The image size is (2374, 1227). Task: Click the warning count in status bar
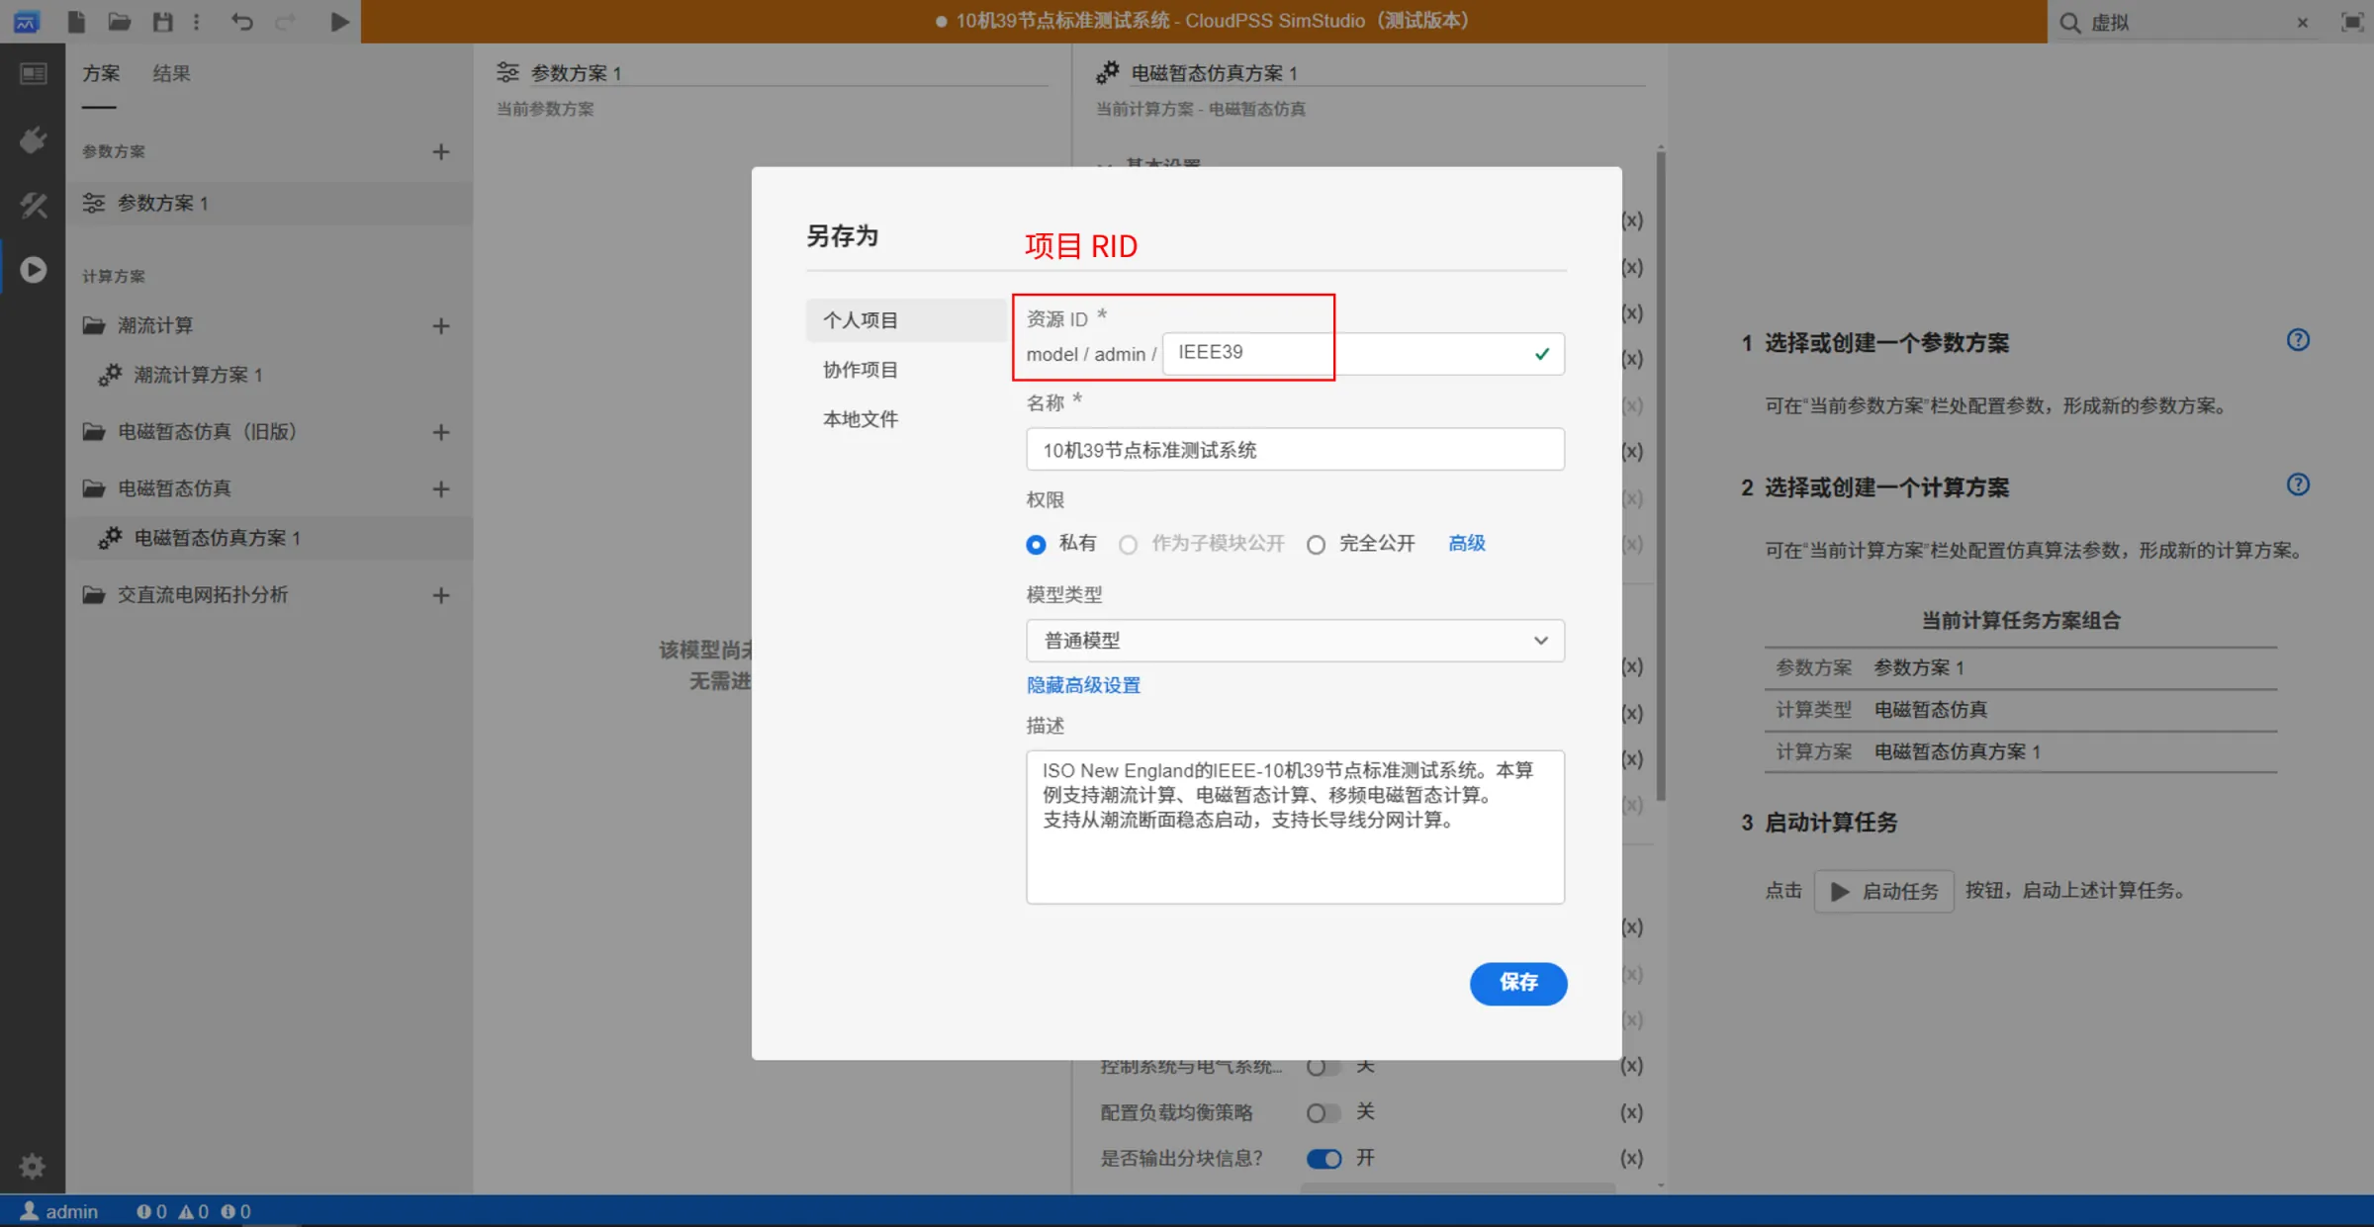tap(193, 1211)
